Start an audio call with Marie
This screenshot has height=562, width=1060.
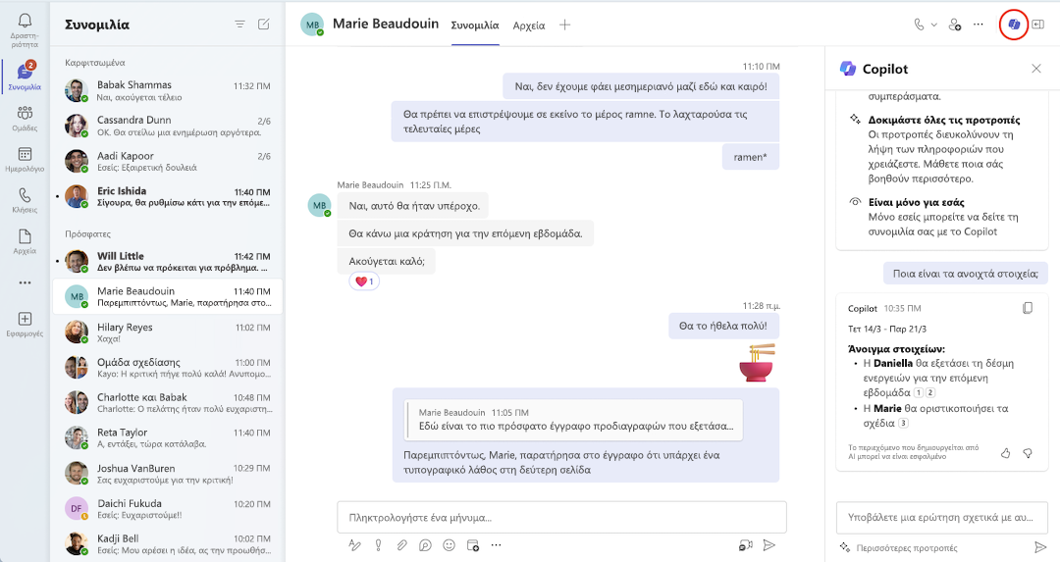(919, 25)
